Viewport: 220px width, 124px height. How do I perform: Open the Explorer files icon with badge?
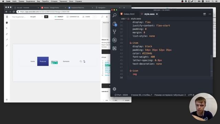pyautogui.click(x=114, y=24)
